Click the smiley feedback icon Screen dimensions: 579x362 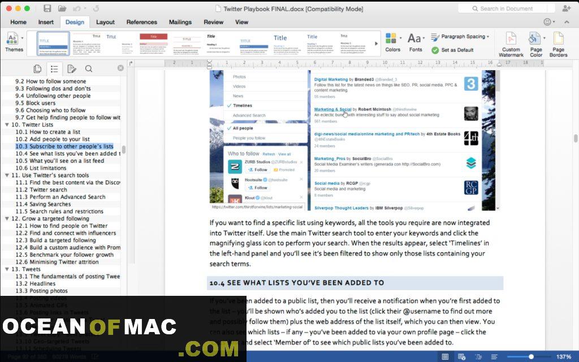pyautogui.click(x=547, y=22)
